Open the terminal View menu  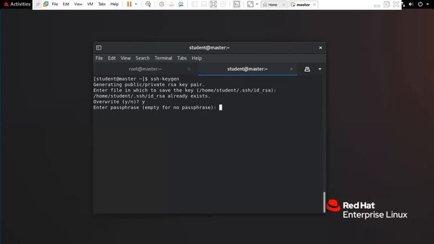[x=125, y=58]
